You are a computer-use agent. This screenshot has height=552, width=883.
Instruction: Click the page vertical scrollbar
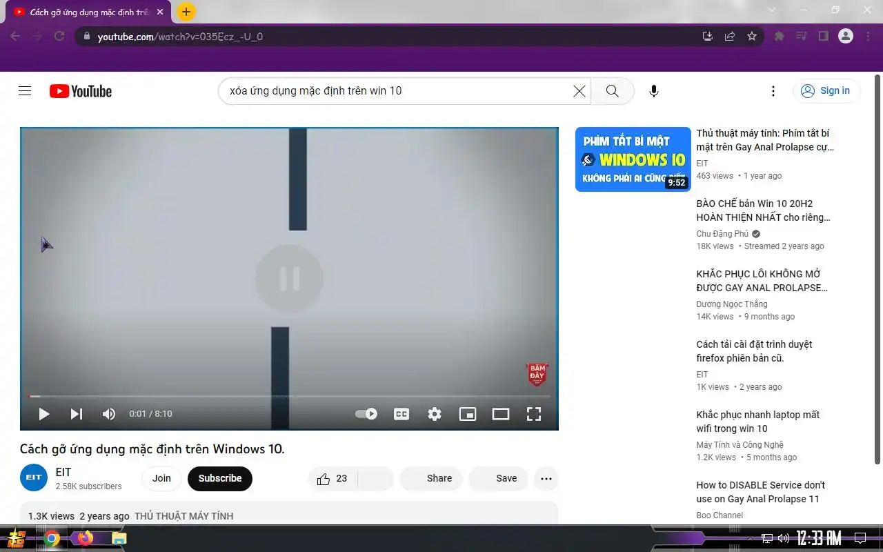click(877, 269)
